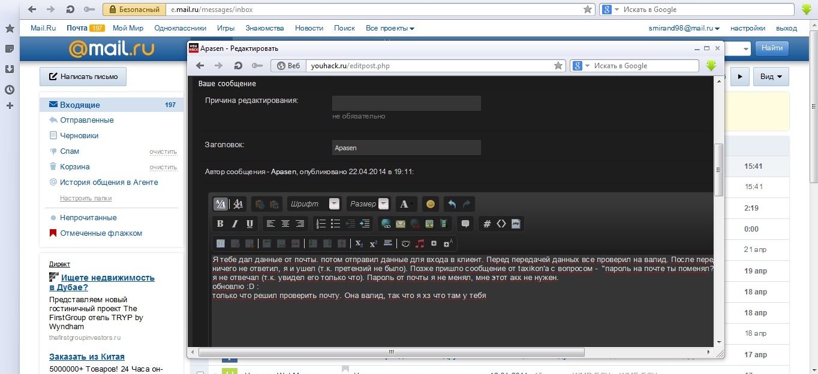Viewport: 818px width, 374px height.
Task: Click the Найти search button
Action: coord(772,48)
